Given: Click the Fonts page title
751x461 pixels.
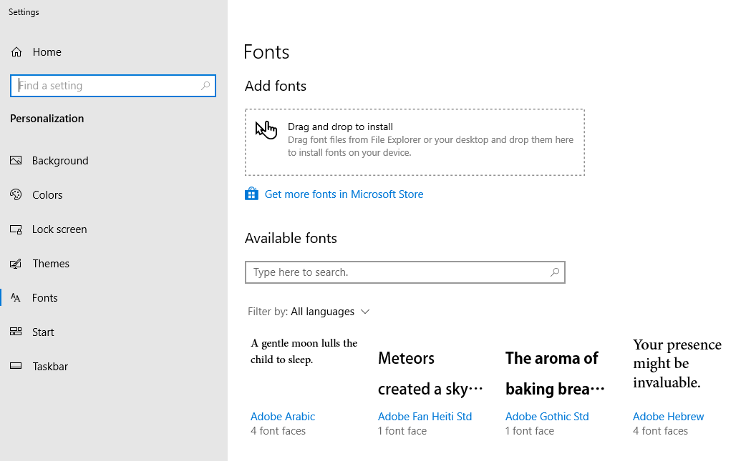Looking at the screenshot, I should pyautogui.click(x=266, y=52).
